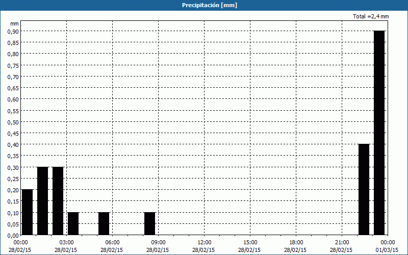Click the 0,10 bar just before 06:00
Screen dimensions: 408x255
104,223
